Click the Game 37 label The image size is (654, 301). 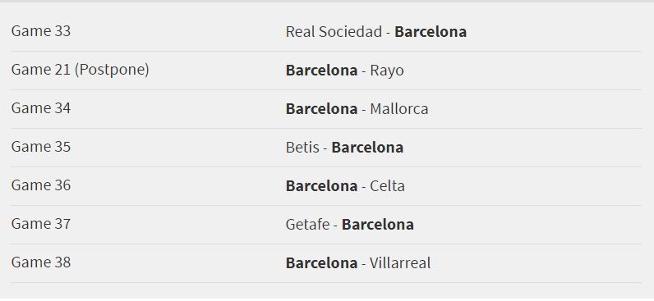coord(41,224)
